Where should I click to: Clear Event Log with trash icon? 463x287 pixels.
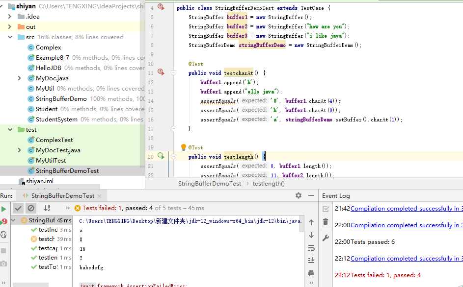[x=326, y=221]
